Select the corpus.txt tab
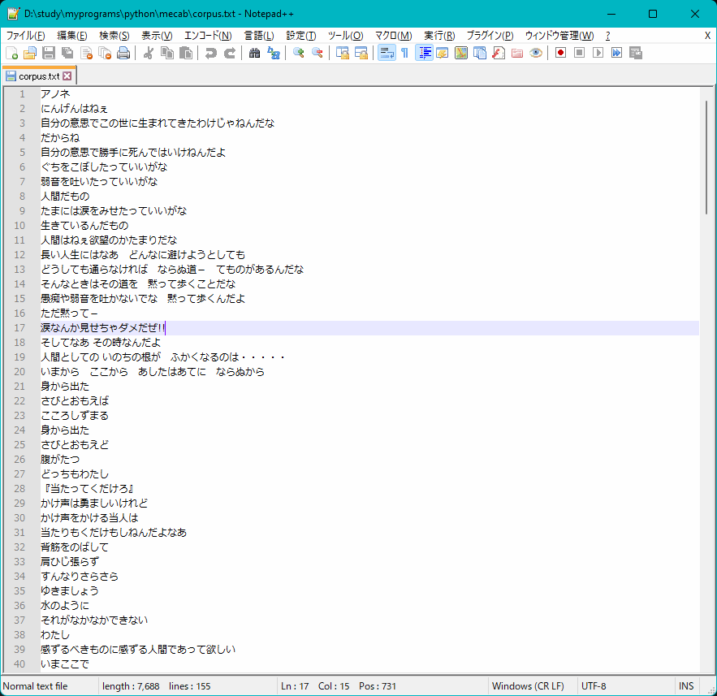This screenshot has width=717, height=696. pos(39,76)
